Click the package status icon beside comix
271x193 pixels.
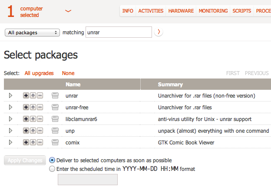coord(55,142)
